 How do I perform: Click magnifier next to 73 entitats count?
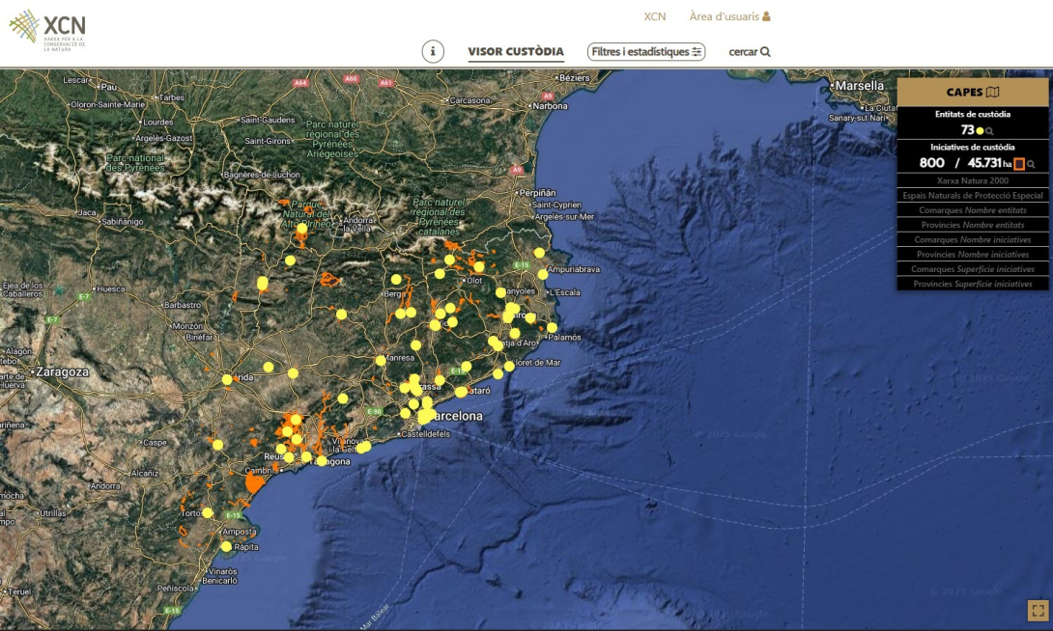[x=990, y=130]
